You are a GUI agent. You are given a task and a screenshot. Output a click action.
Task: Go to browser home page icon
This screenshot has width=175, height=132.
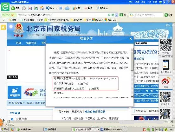[x=42, y=8]
